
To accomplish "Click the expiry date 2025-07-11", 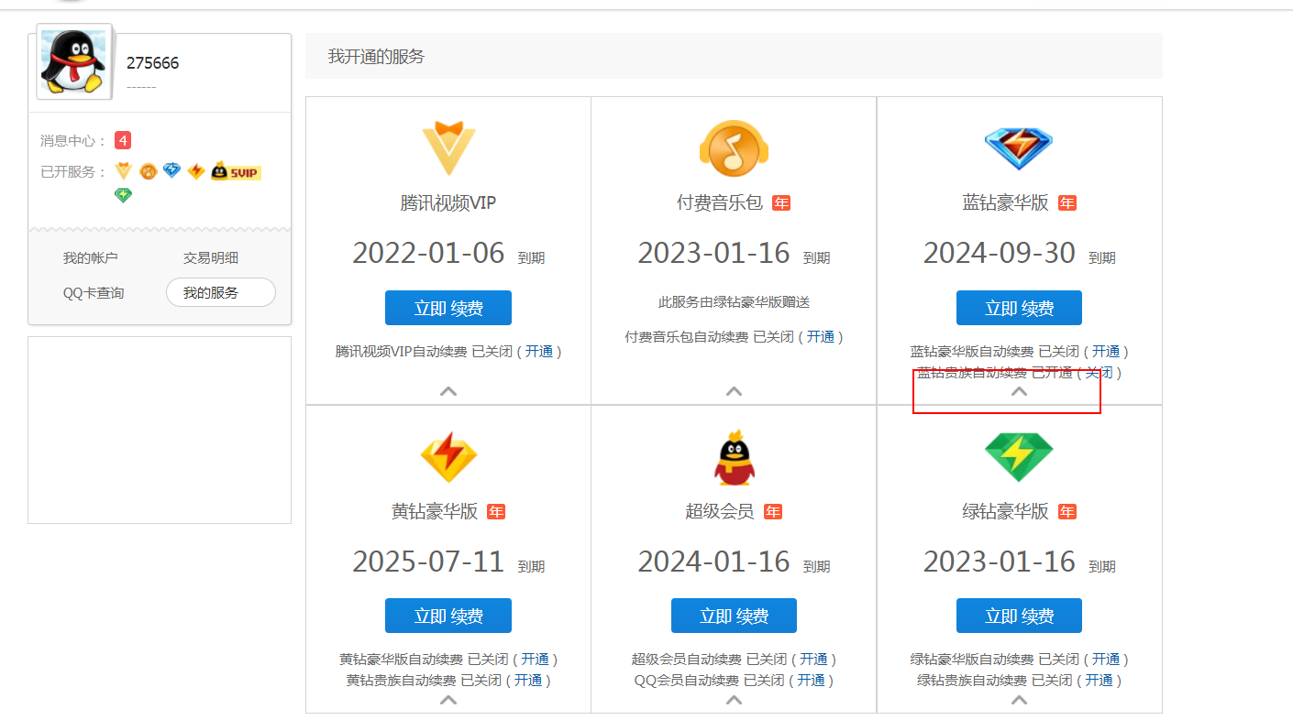I will (x=428, y=562).
